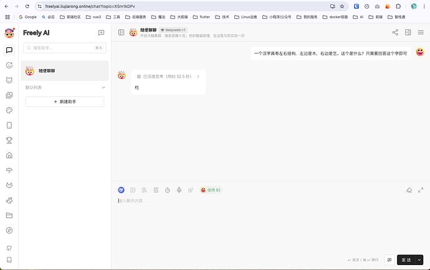Open the book docs icon at sidebar bottom
430x270 pixels.
pyautogui.click(x=9, y=259)
